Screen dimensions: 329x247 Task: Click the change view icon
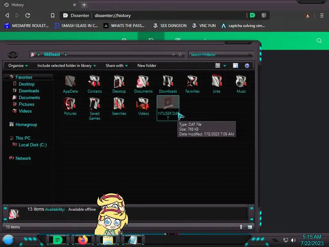pos(218,66)
